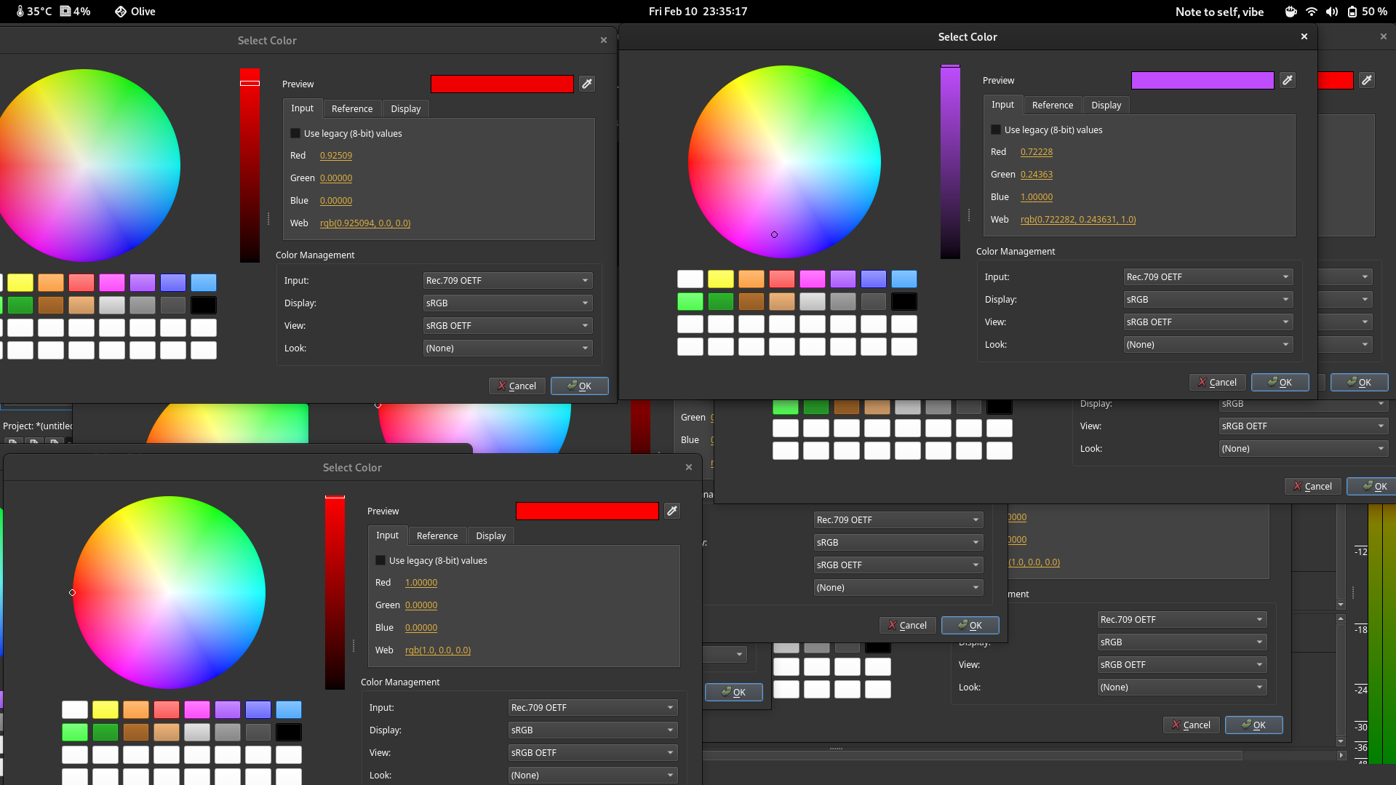Enable Use legacy (8-bit) values in the purple dialog
Screen dimensions: 1396x785
pos(995,129)
